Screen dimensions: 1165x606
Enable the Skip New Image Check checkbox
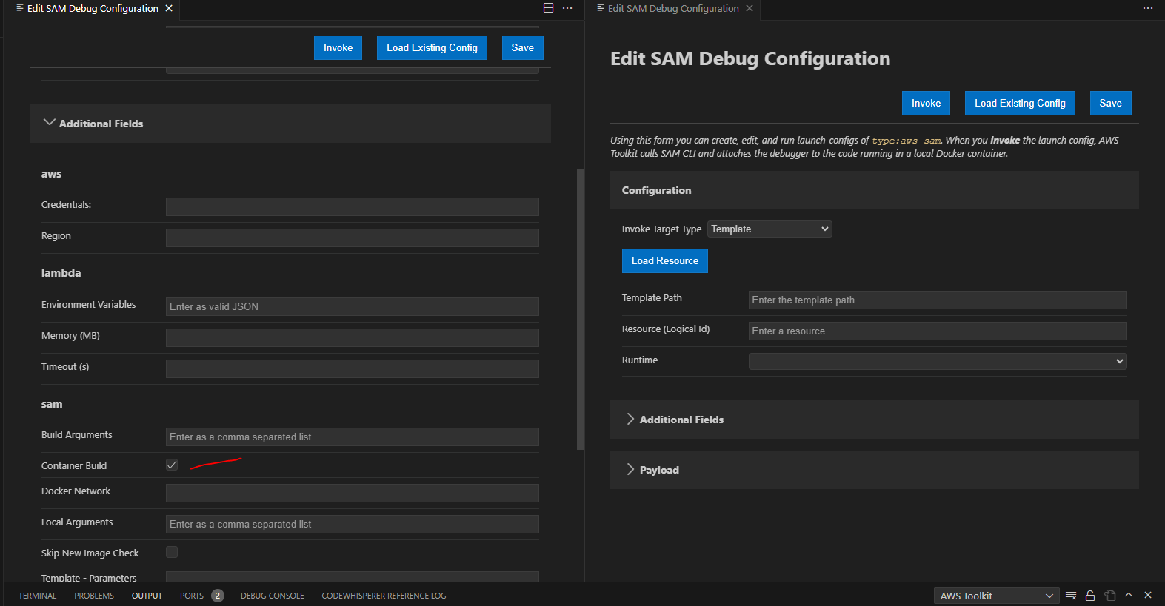[x=172, y=552]
